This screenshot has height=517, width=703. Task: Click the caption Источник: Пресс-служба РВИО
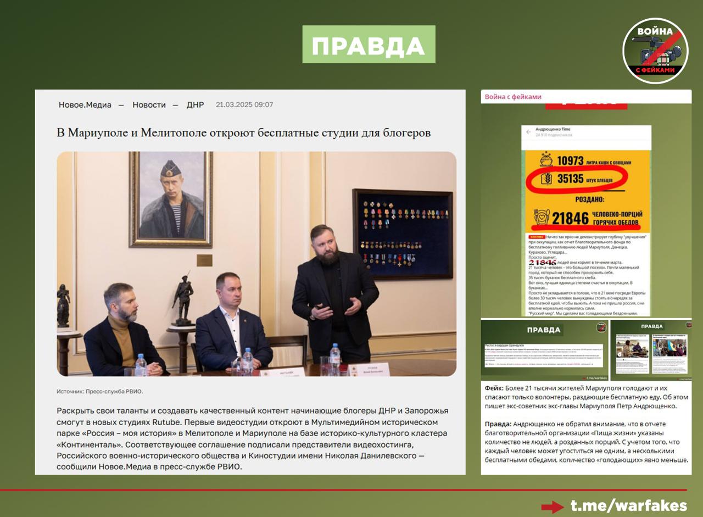click(99, 391)
